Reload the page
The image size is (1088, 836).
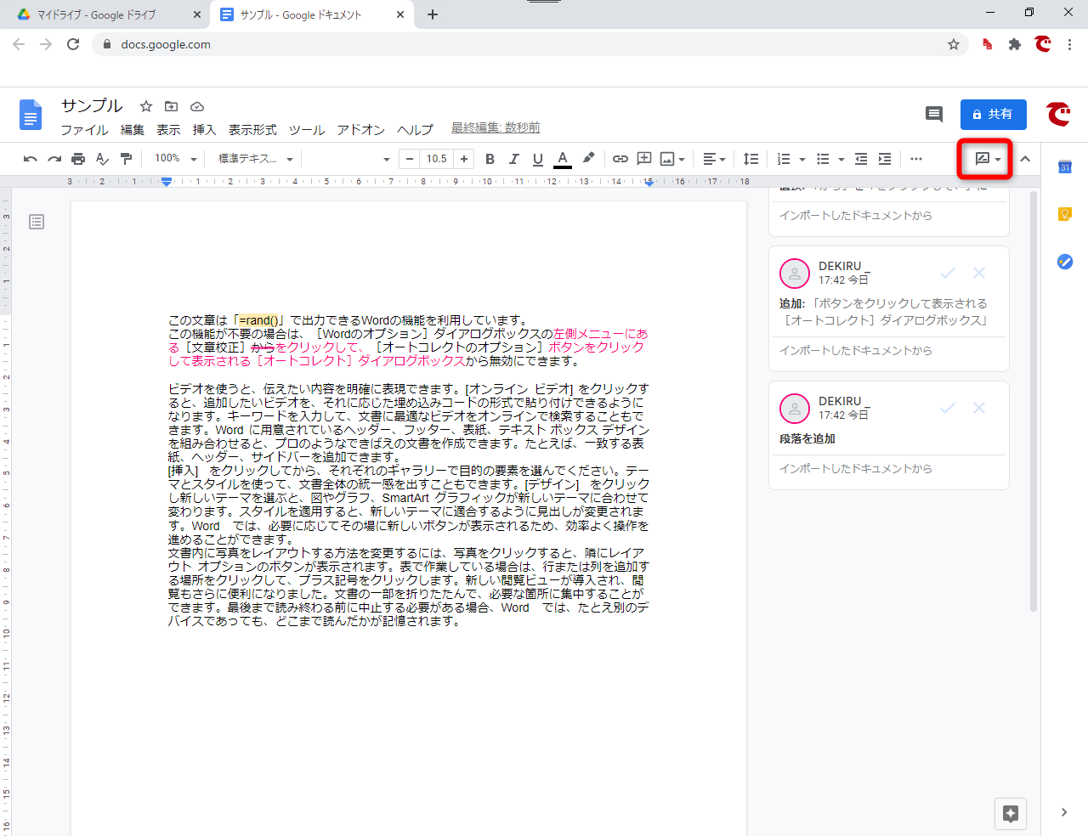(x=73, y=44)
